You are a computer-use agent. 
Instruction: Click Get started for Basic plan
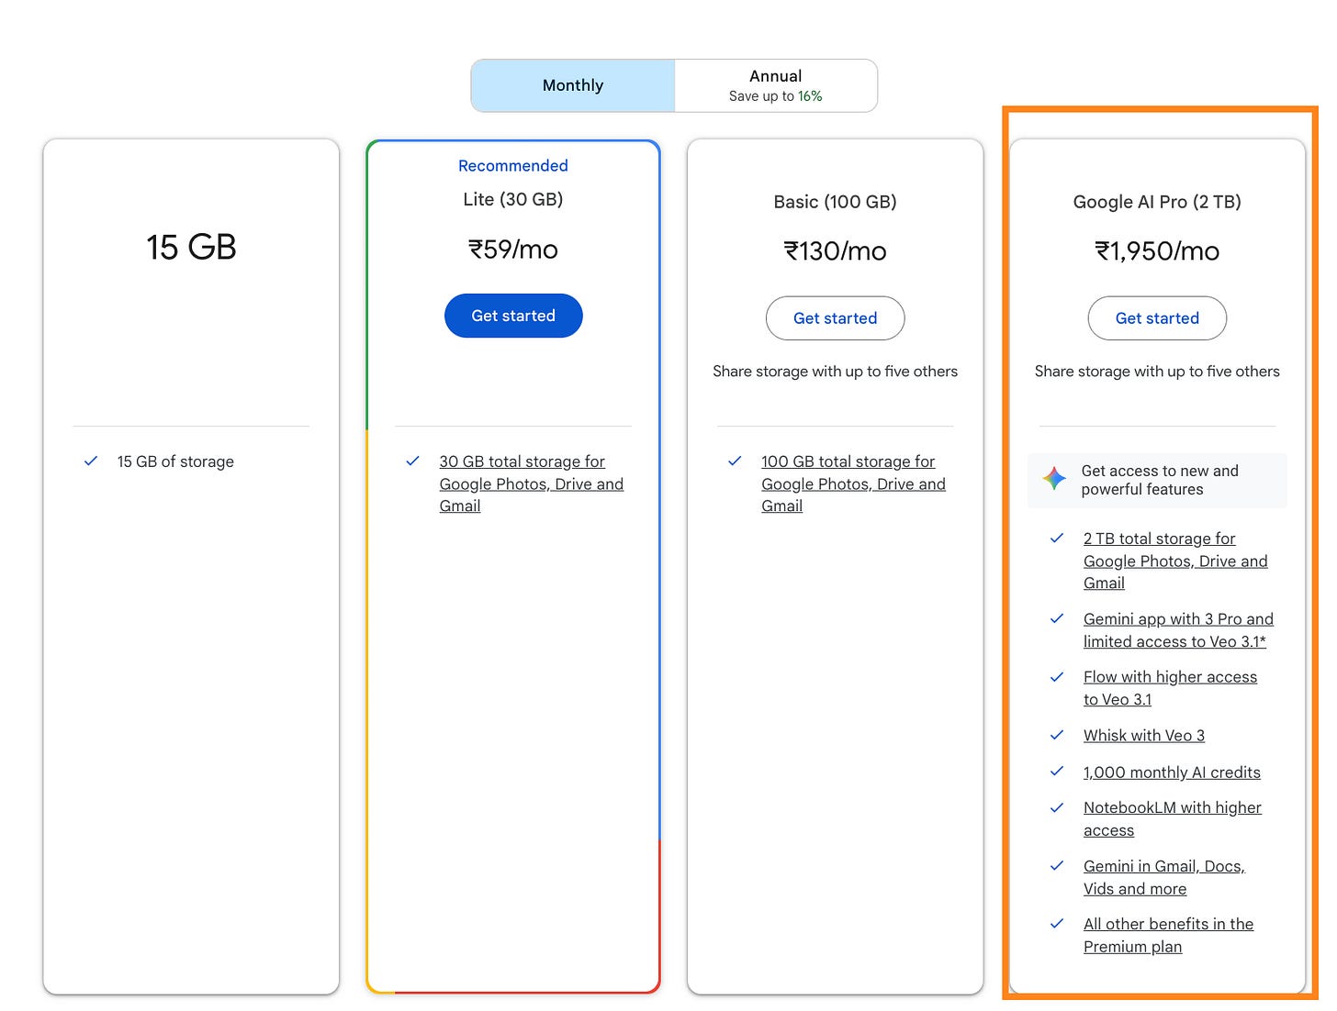(835, 318)
